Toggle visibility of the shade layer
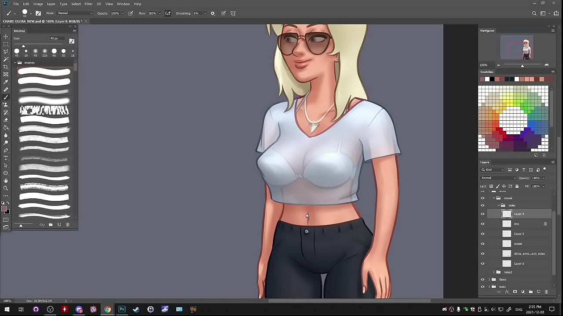 pos(483,244)
